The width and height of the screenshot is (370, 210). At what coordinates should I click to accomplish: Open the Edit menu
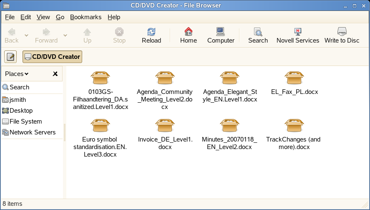pos(25,17)
